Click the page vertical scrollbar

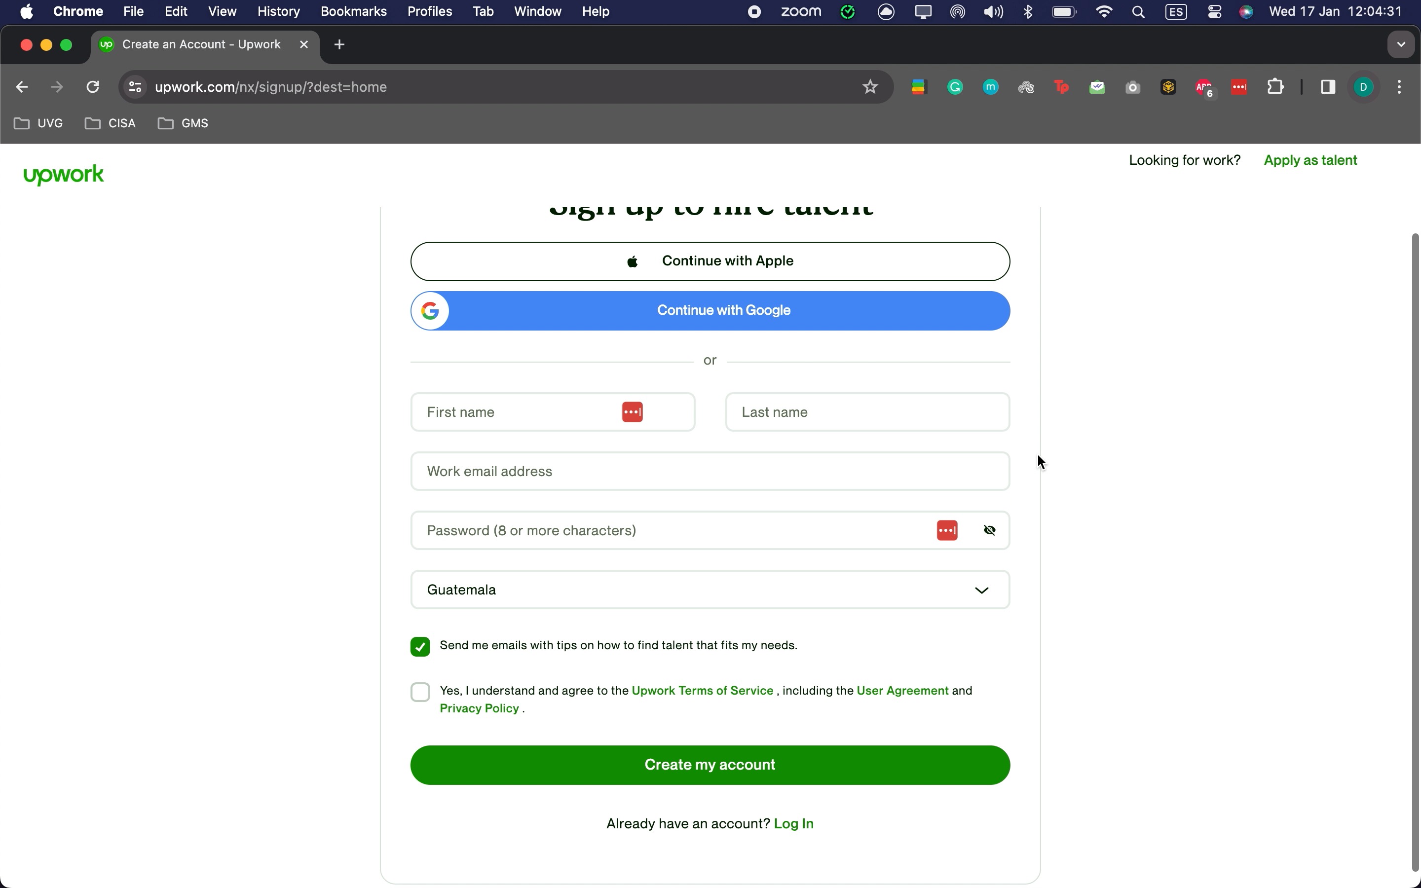coord(1415,552)
